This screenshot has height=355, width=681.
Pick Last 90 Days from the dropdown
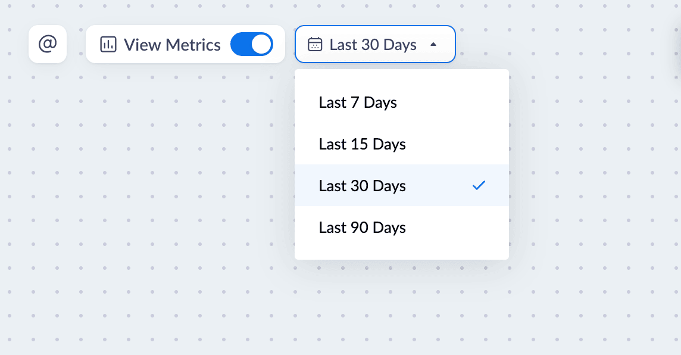click(402, 228)
